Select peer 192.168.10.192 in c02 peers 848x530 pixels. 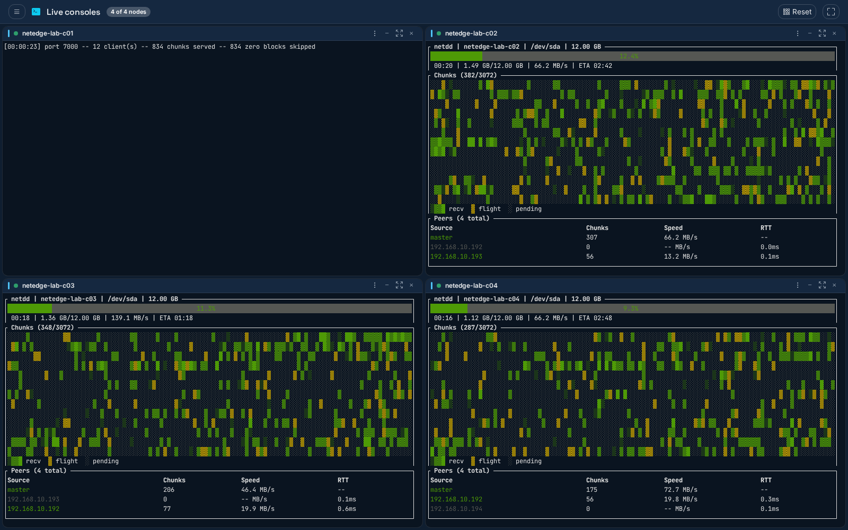click(632, 247)
